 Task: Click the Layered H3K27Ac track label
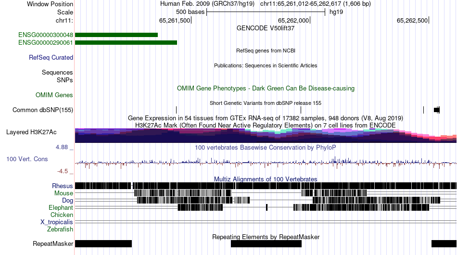[31, 132]
